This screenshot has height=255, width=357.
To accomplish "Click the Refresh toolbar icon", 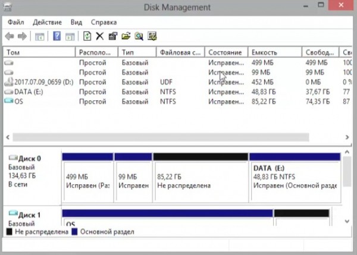I will (x=87, y=36).
